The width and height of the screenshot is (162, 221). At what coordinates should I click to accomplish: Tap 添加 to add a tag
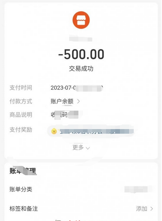(141, 209)
